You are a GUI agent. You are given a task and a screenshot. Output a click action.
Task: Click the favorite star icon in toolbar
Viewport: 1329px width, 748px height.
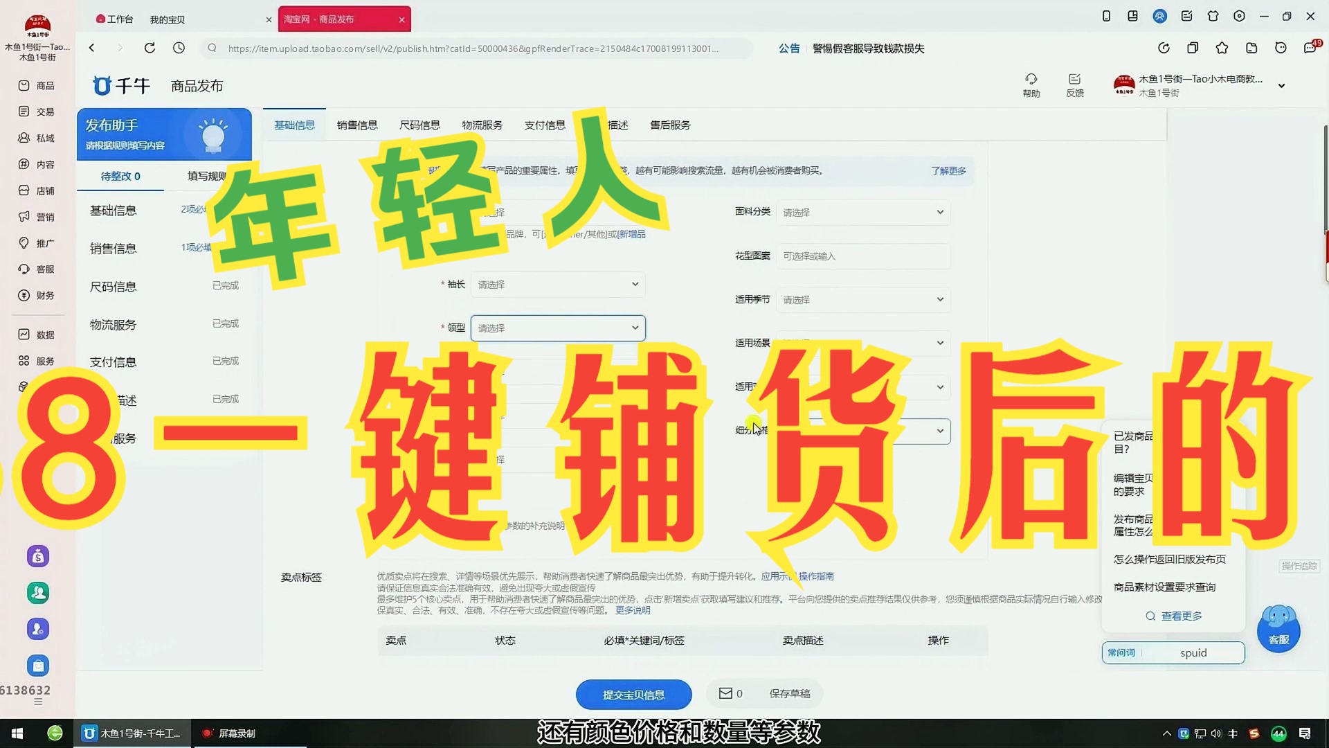[x=1222, y=48]
